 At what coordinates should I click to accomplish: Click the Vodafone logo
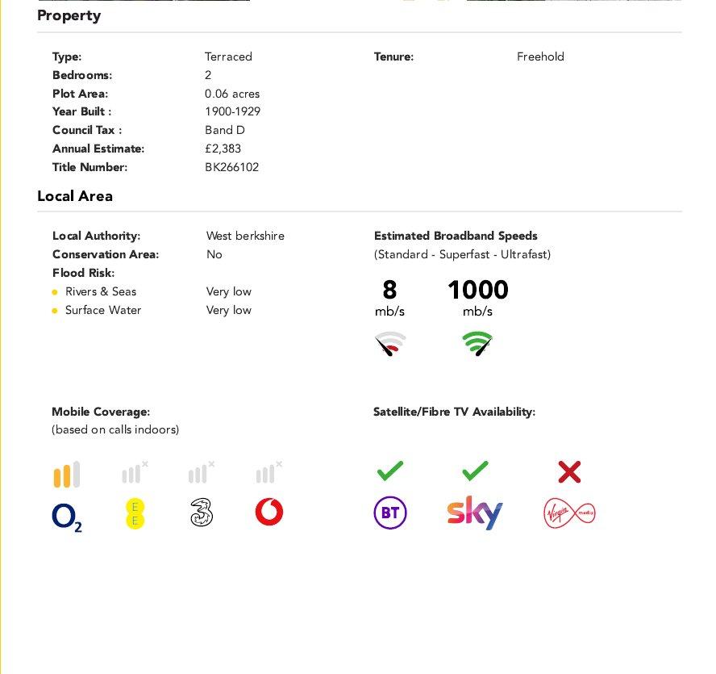pyautogui.click(x=269, y=512)
